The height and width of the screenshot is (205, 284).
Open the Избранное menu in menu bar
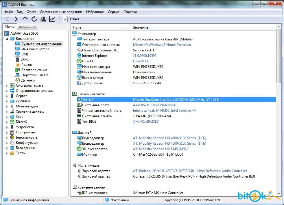coord(95,12)
